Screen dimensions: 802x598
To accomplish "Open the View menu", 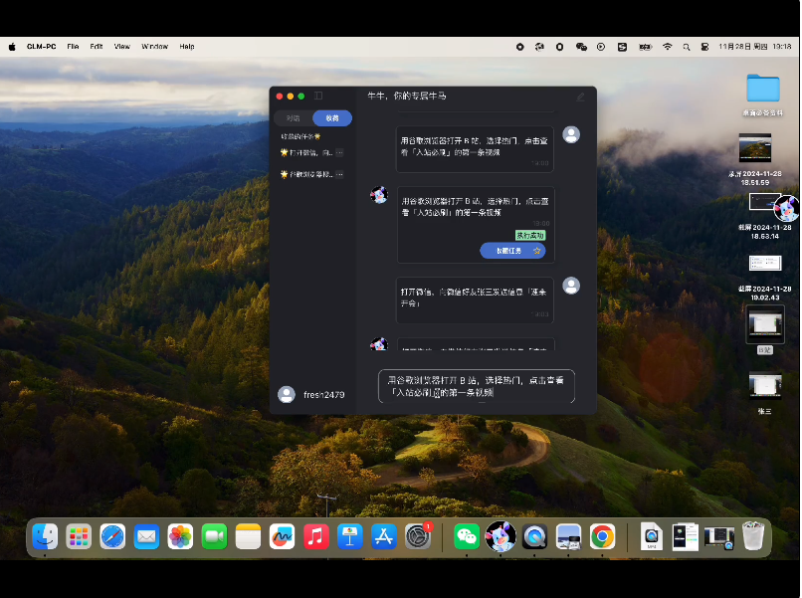I will [121, 47].
